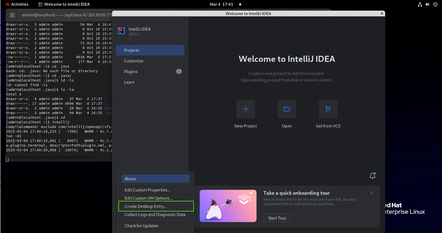Image resolution: width=442 pixels, height=233 pixels.
Task: Click the Plugins update count badge
Action: pyautogui.click(x=179, y=71)
